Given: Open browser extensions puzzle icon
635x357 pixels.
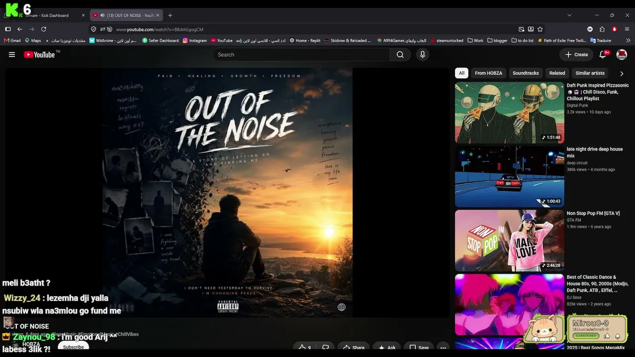Looking at the screenshot, I should 602,29.
